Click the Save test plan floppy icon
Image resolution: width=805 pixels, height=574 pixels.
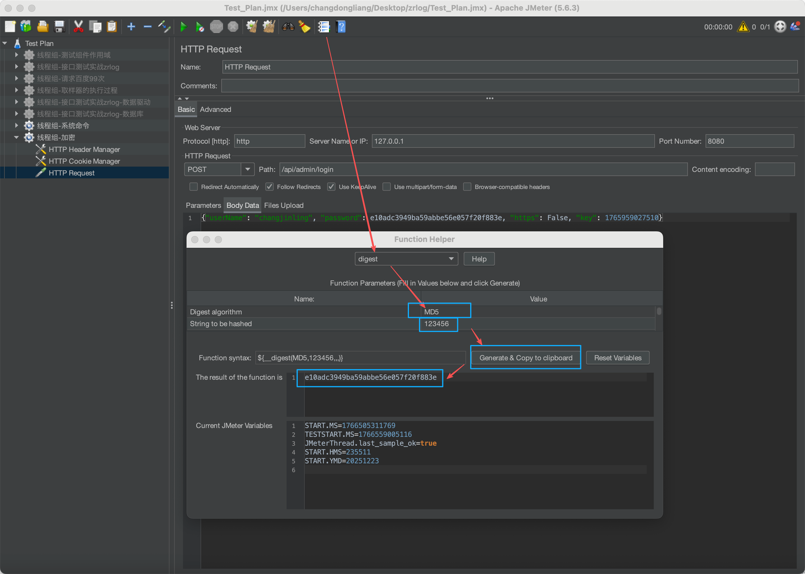59,26
